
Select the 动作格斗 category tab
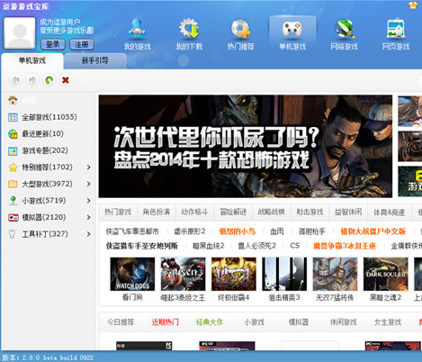[x=194, y=213]
